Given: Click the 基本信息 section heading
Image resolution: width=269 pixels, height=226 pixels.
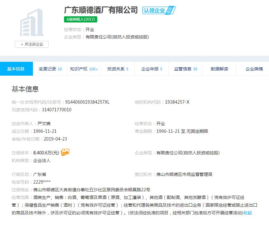Looking at the screenshot, I should tap(25, 89).
